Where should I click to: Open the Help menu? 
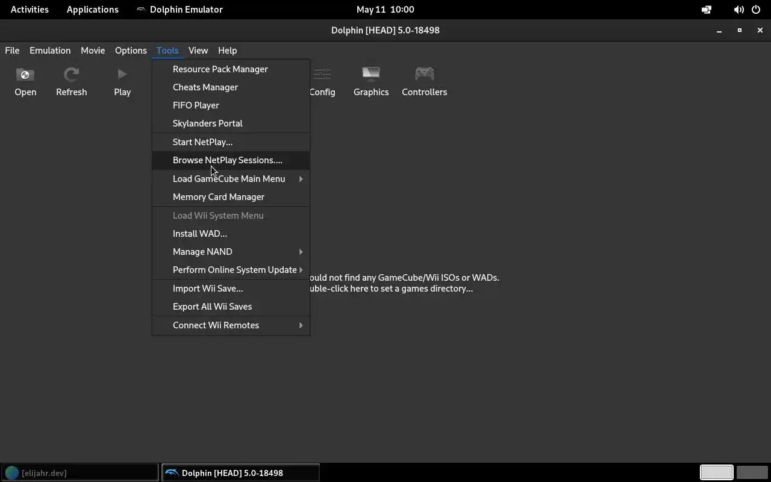[227, 51]
